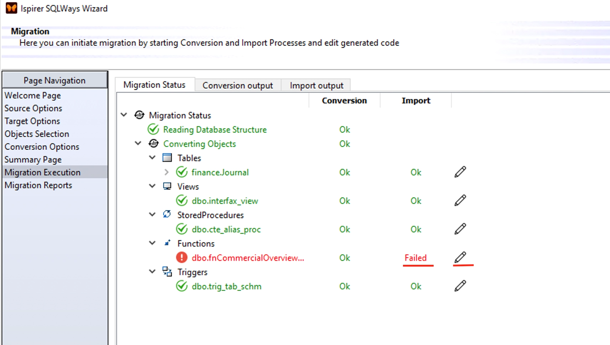Select the finance.Journal tree row
Viewport: 610px width, 345px height.
(x=220, y=172)
